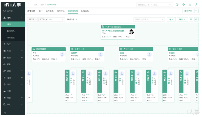Click the 薪资 sidebar icon
Viewport: 202px width, 117px height.
tap(5, 58)
